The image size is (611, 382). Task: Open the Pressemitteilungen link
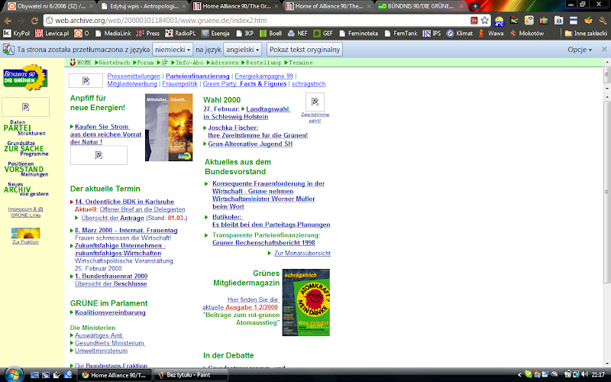(x=134, y=76)
